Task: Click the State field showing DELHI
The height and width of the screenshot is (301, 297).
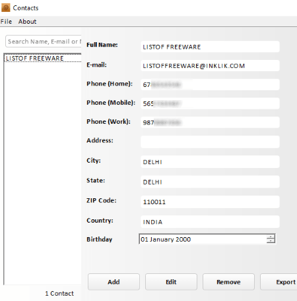Action: pos(210,182)
